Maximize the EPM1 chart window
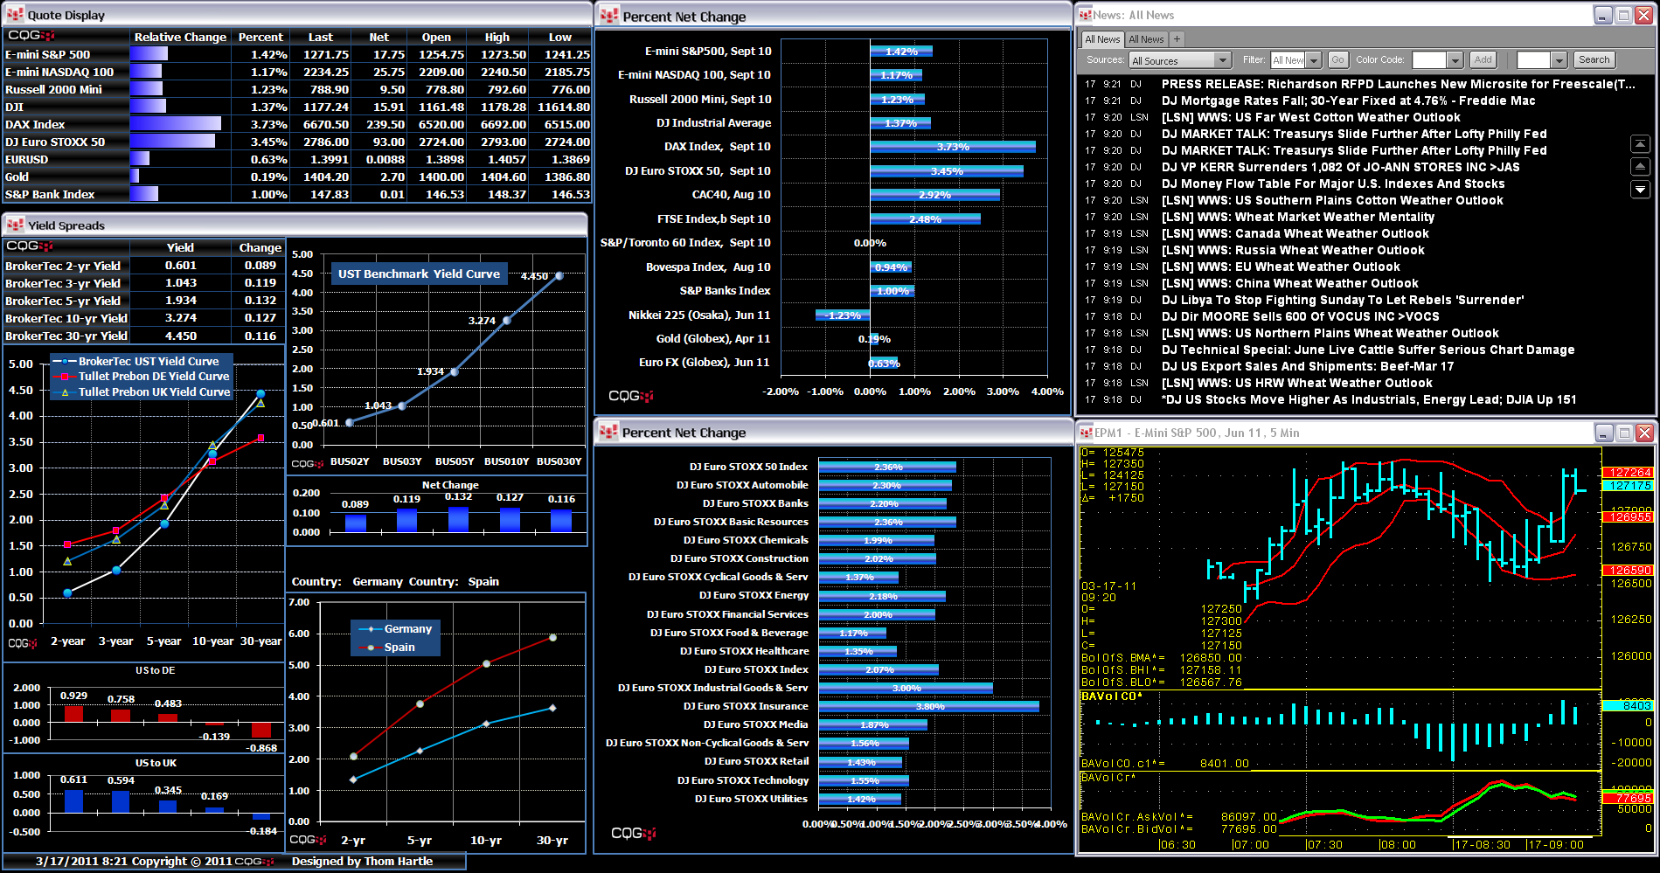This screenshot has width=1660, height=873. click(1623, 433)
